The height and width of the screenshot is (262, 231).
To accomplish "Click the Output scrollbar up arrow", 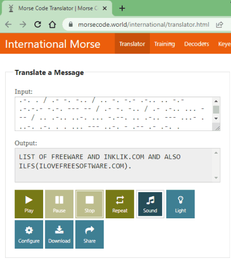I will coord(216,153).
